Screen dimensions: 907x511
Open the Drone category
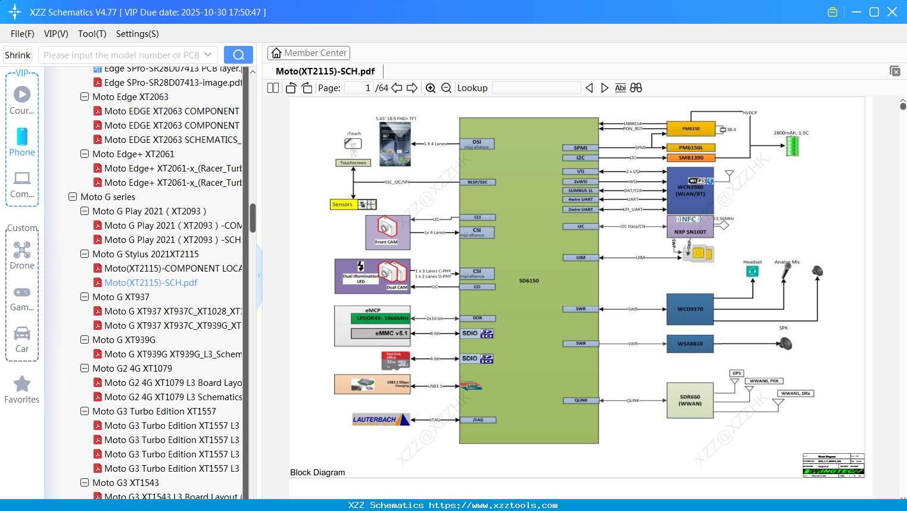pos(22,255)
